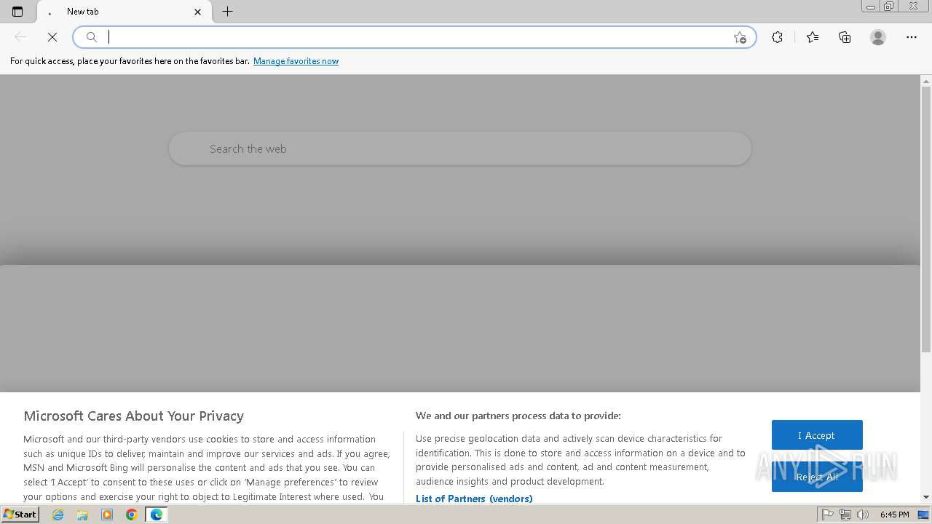Select Microsoft Edge taskbar button

(x=157, y=515)
